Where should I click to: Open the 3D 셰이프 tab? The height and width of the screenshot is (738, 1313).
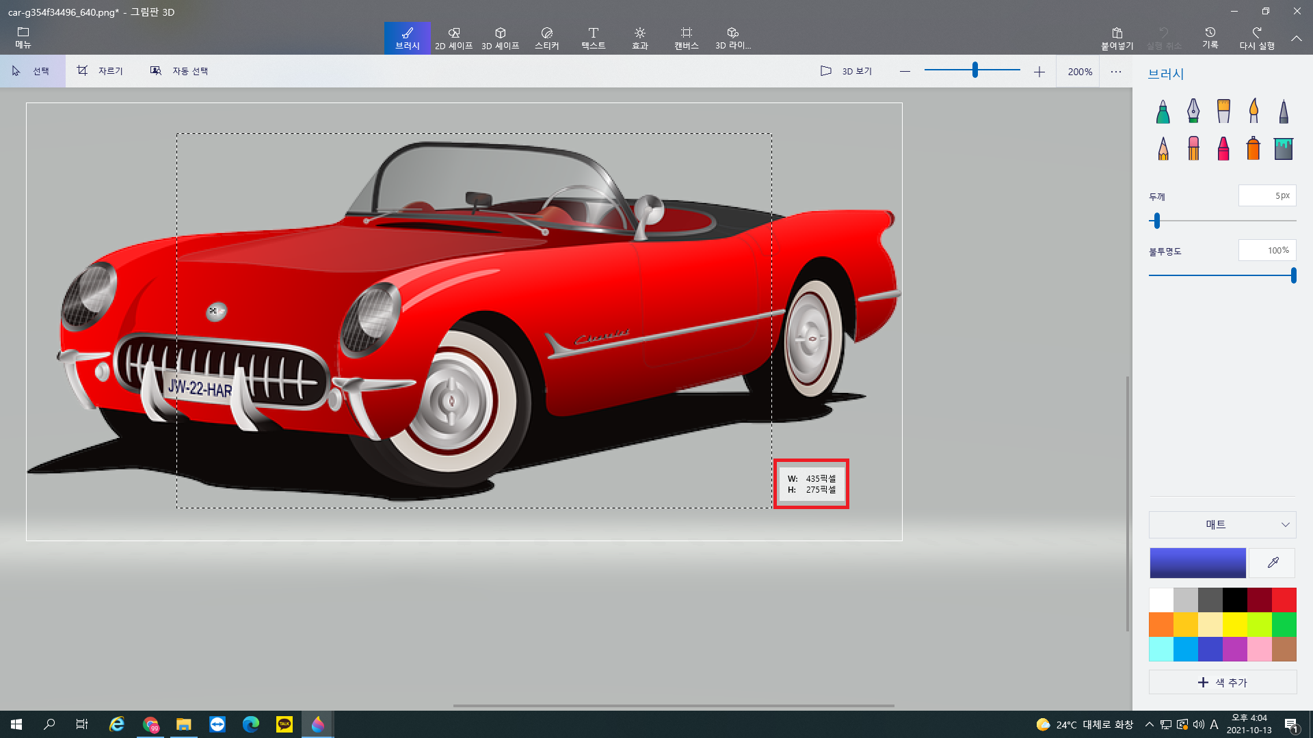(500, 38)
